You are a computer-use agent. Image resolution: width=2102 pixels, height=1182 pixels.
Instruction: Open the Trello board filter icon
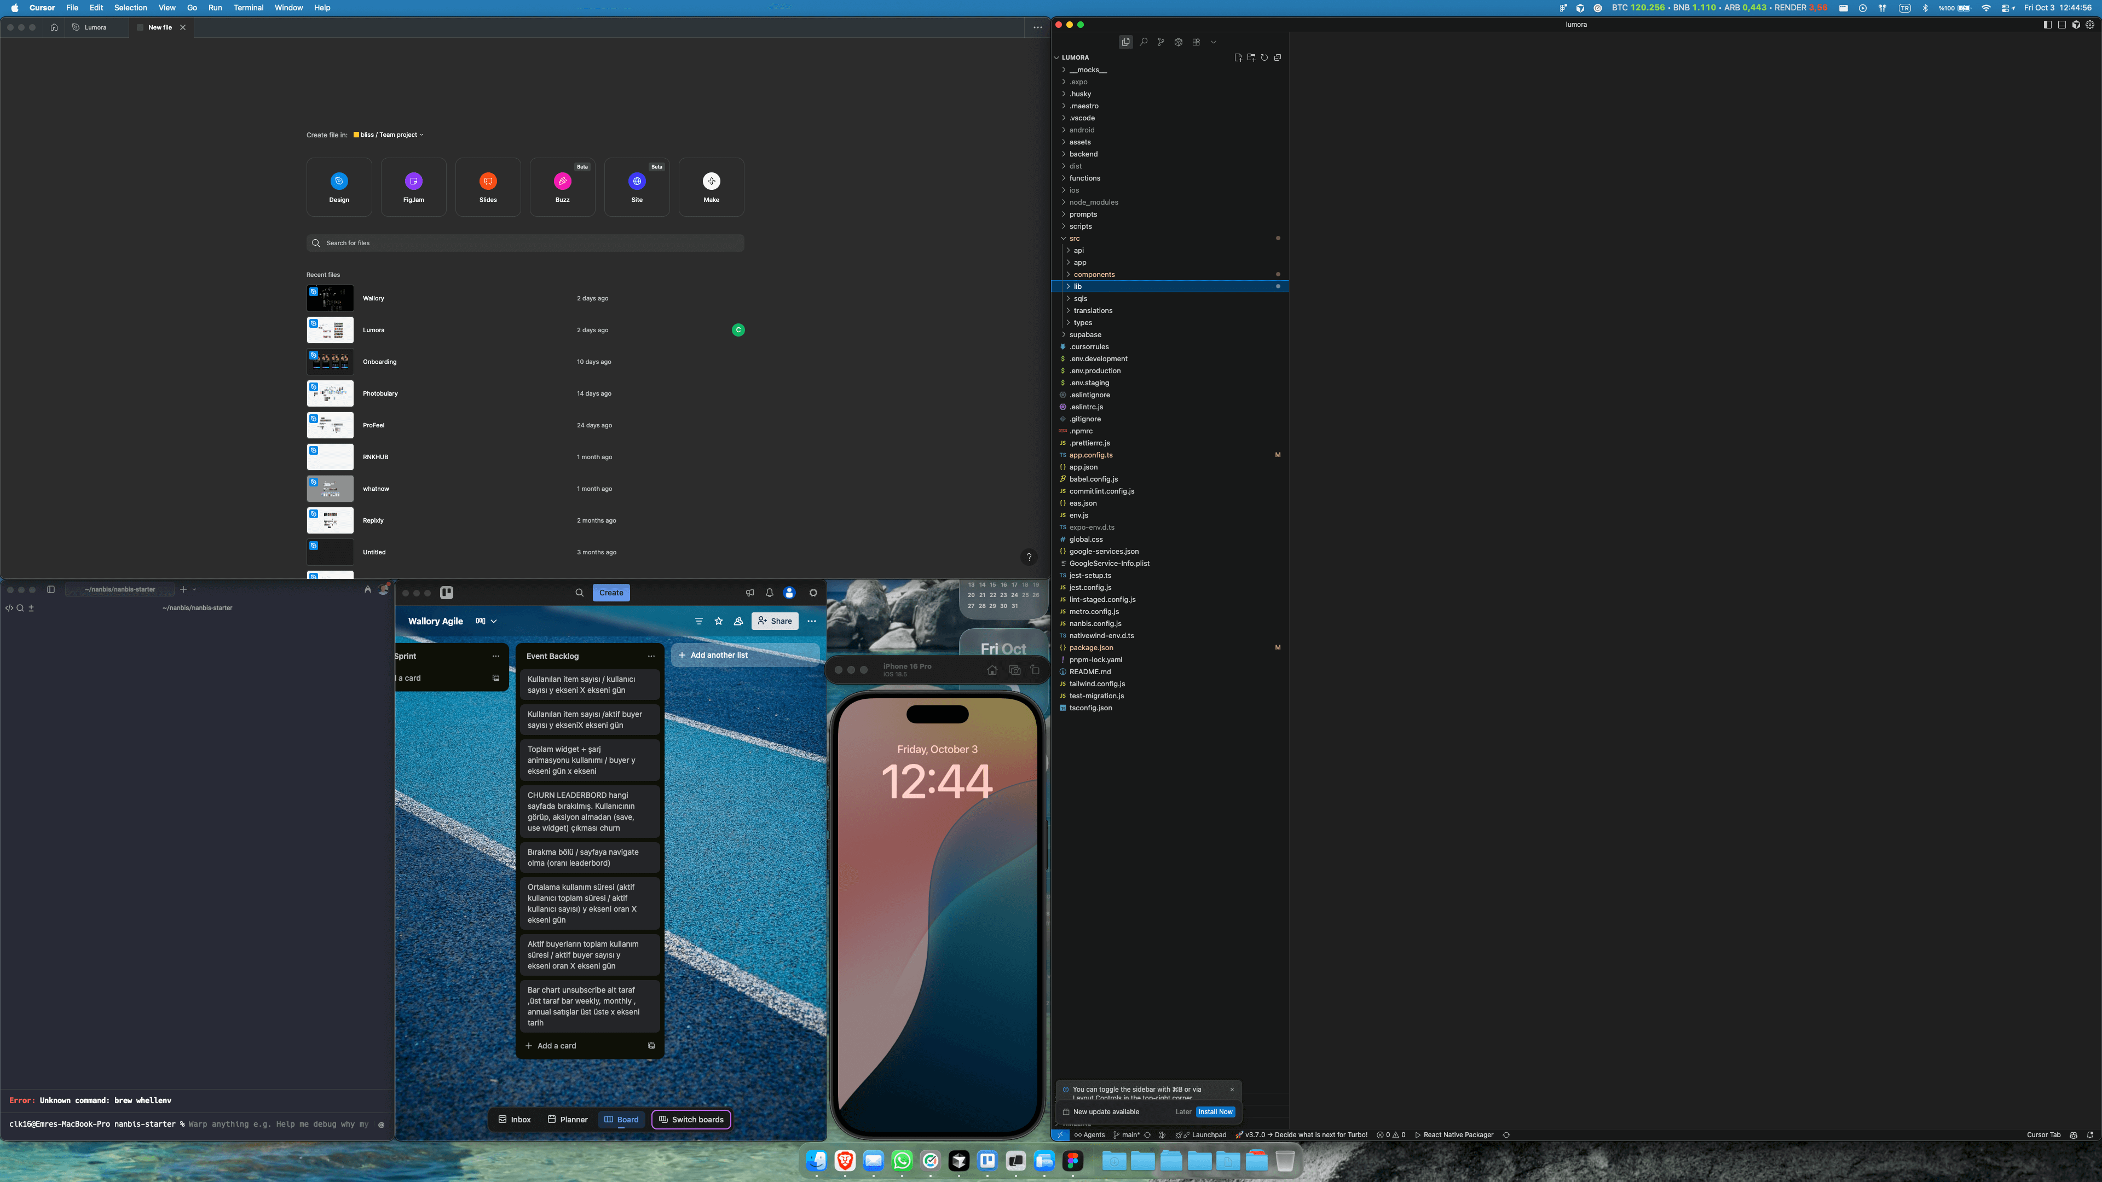[x=698, y=621]
